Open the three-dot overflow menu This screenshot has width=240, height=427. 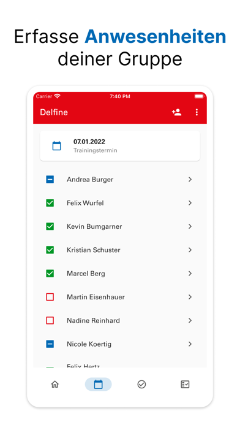197,112
